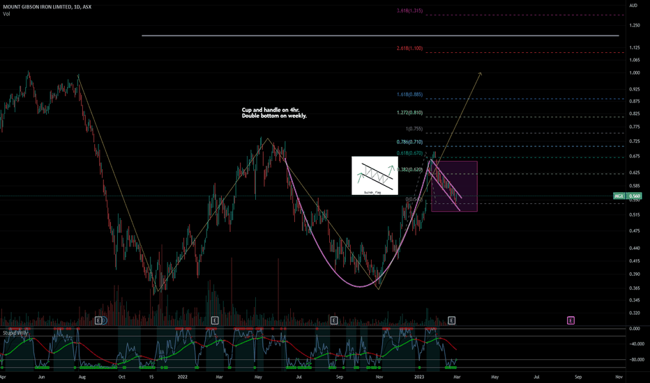Screen dimensions: 650x383
Task: Click the bullish flag image thumbnail
Action: (x=375, y=175)
